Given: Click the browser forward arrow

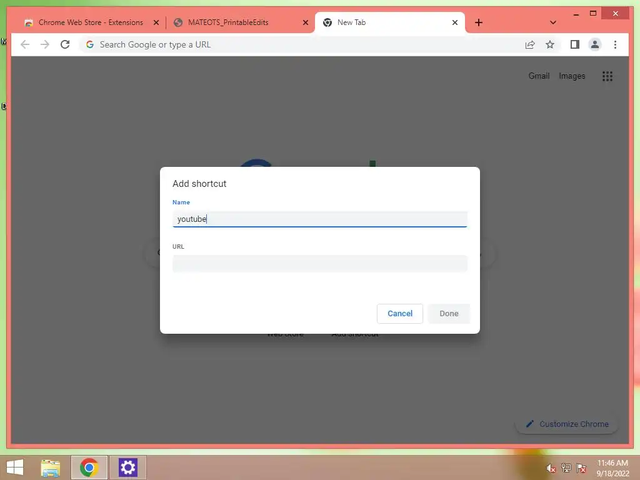Looking at the screenshot, I should point(45,44).
